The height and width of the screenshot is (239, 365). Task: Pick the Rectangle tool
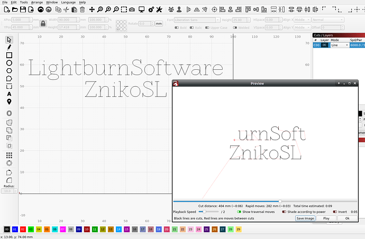pyautogui.click(x=9, y=55)
